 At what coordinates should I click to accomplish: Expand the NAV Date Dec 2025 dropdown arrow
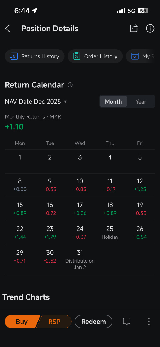click(x=65, y=102)
